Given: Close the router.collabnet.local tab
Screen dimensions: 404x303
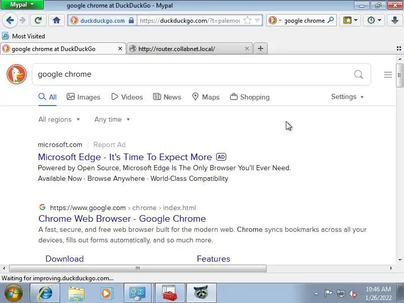Looking at the screenshot, I should 247,48.
